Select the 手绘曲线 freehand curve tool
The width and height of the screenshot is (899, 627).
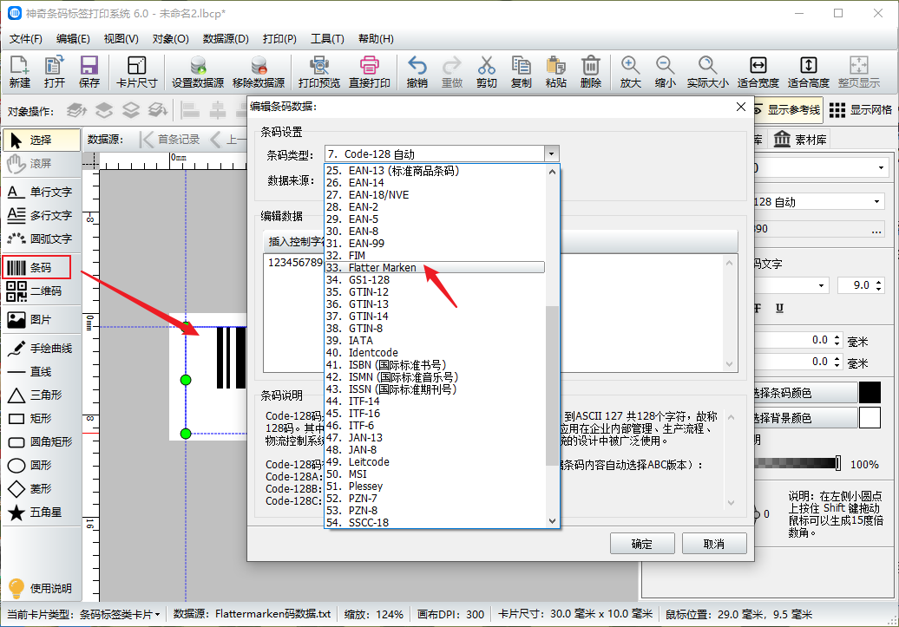pyautogui.click(x=40, y=348)
